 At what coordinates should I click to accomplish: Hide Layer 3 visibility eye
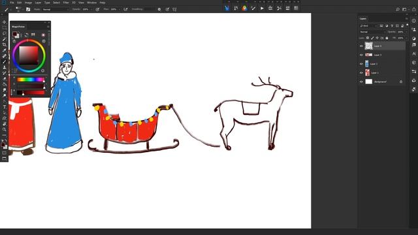coord(361,55)
